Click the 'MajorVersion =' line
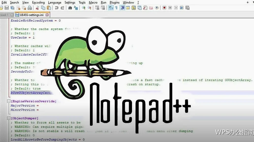The width and height of the screenshot is (254, 142). (x=25, y=105)
